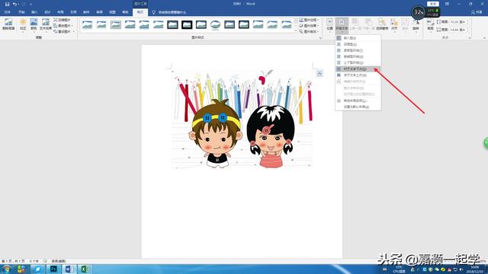Select the Picture Tools Format (格式) tab
The image size is (488, 274).
140,12
